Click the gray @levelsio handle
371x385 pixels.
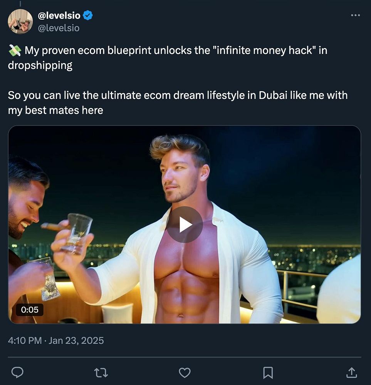click(x=59, y=28)
